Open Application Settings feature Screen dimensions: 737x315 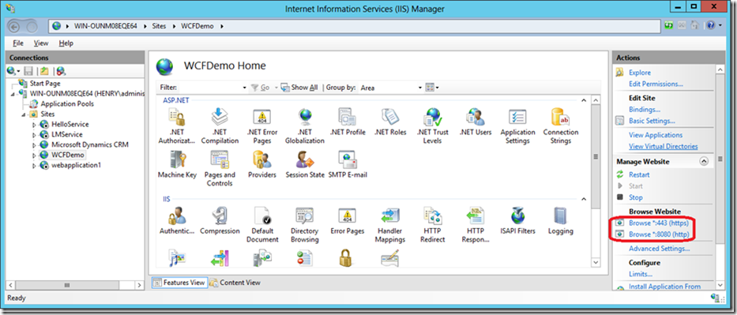pyautogui.click(x=517, y=126)
